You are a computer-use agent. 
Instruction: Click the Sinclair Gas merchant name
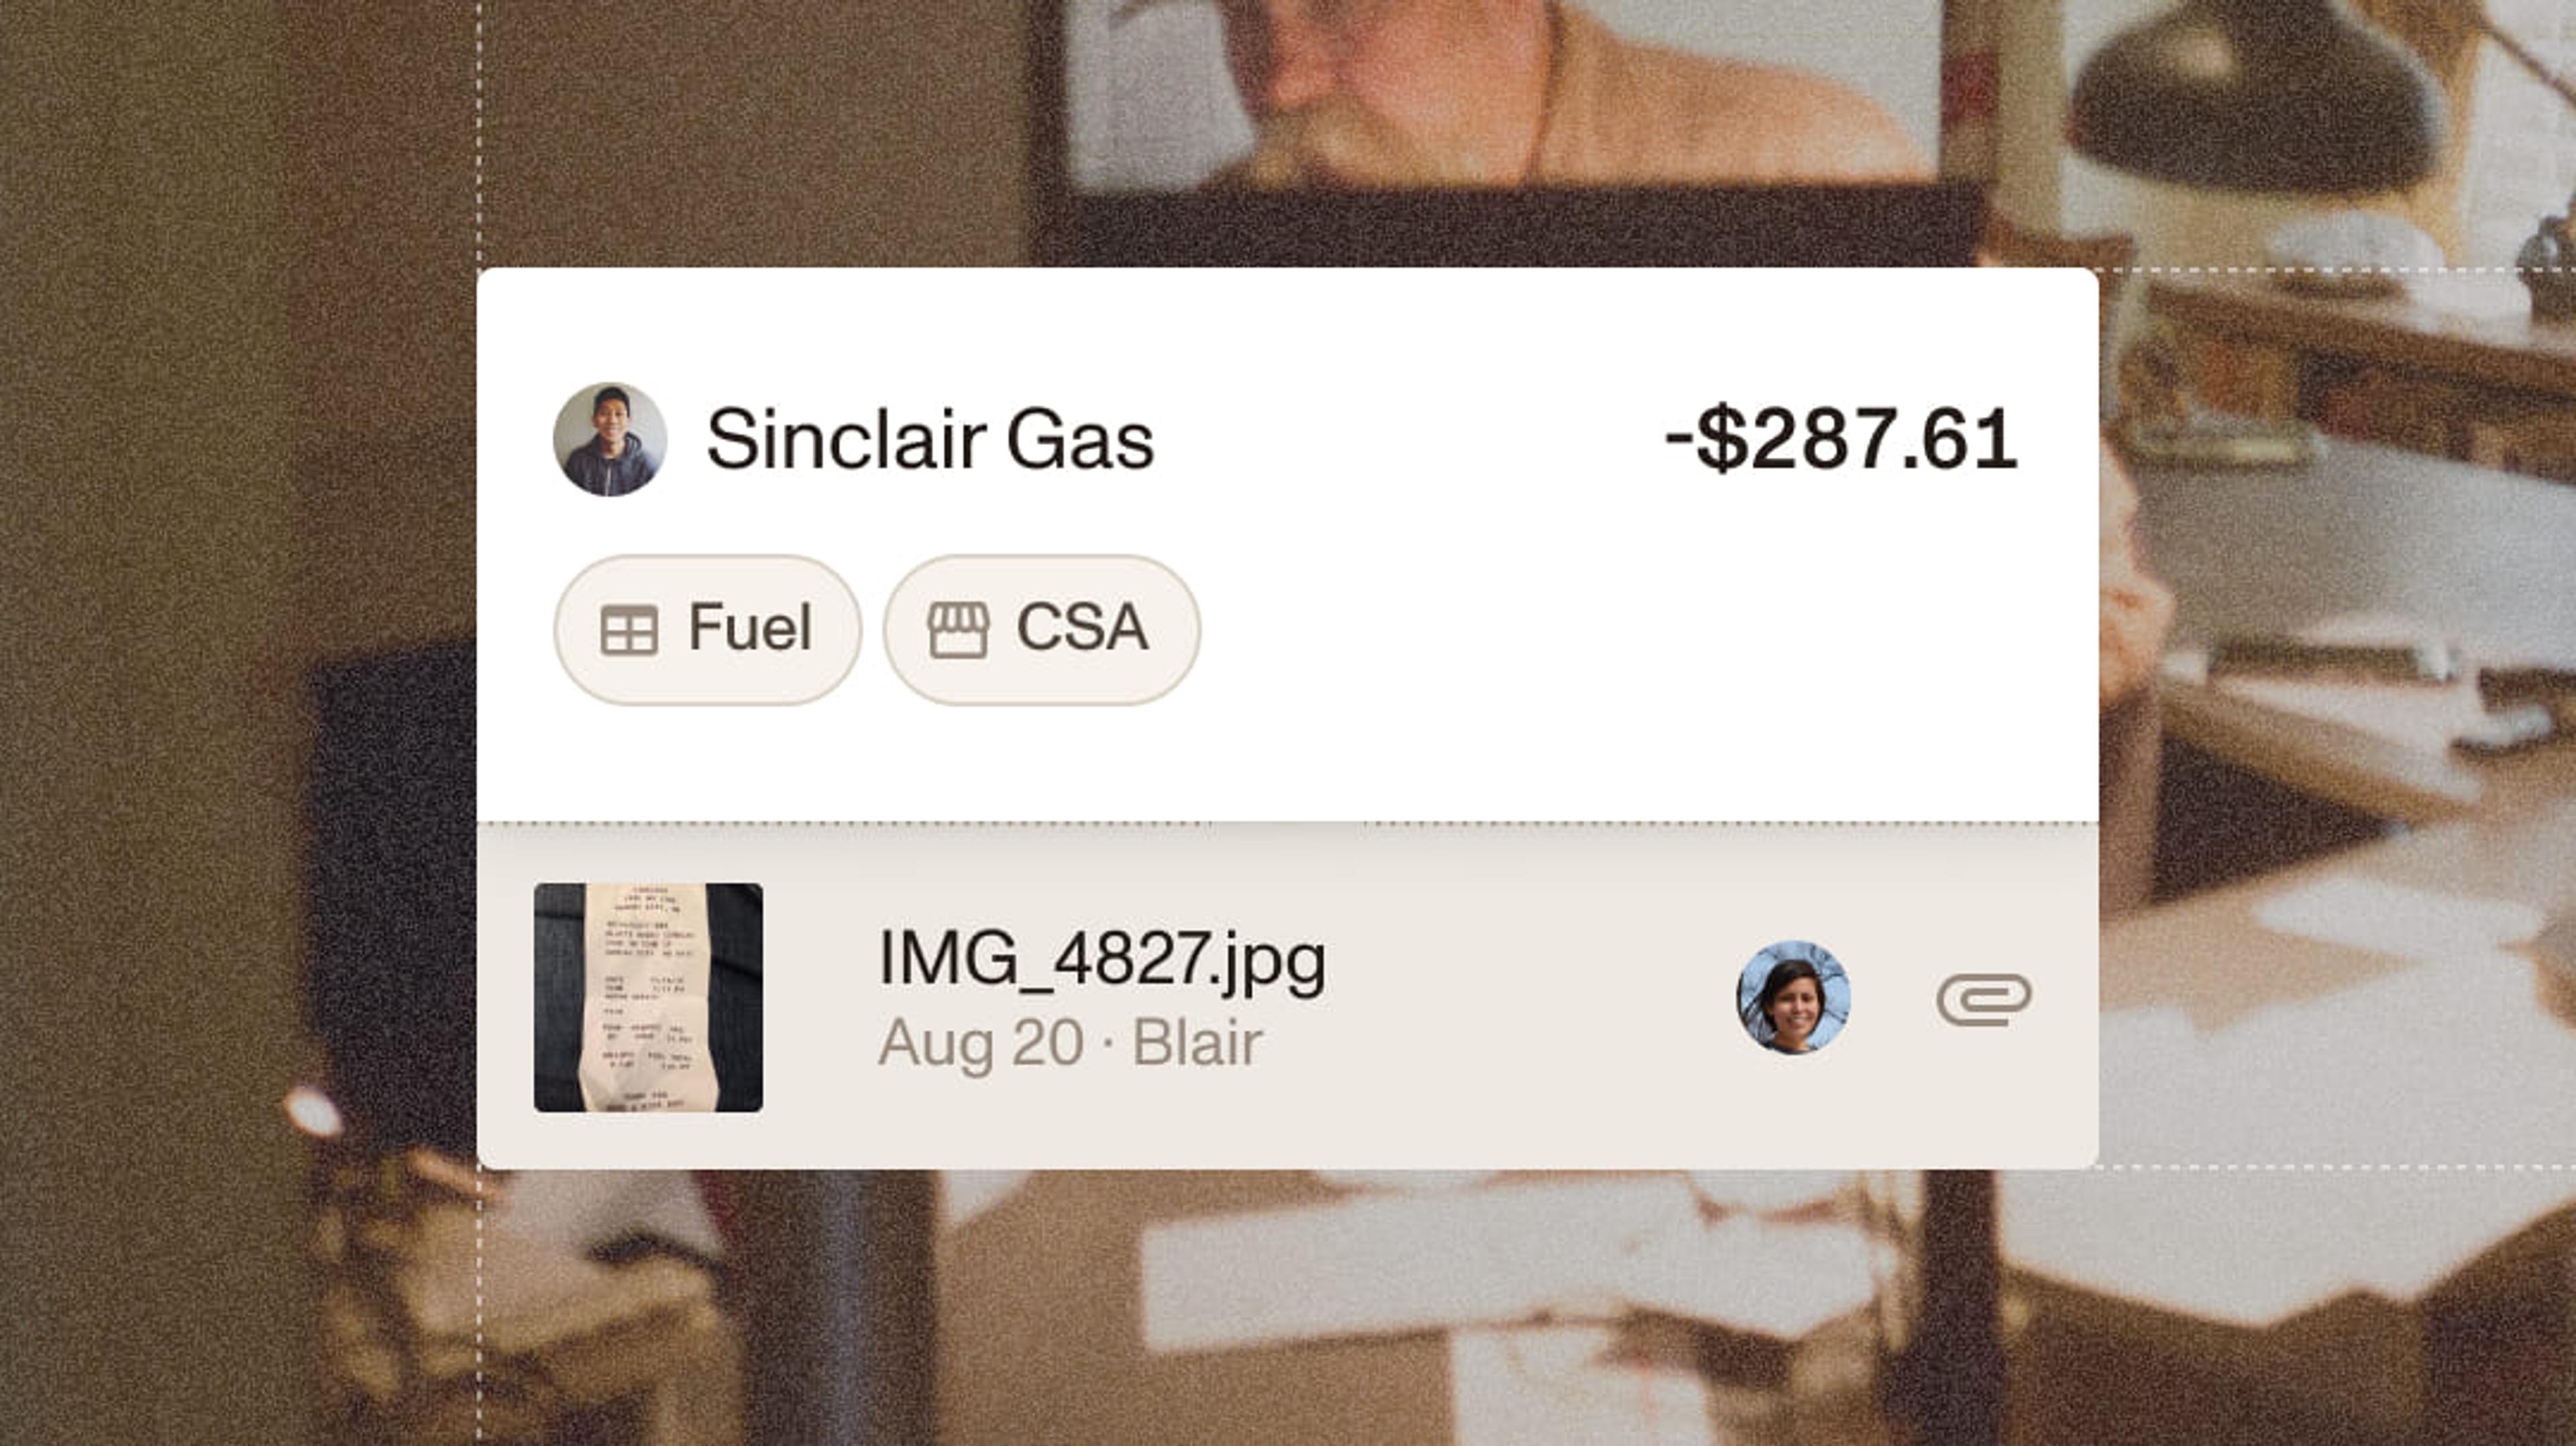tap(930, 440)
